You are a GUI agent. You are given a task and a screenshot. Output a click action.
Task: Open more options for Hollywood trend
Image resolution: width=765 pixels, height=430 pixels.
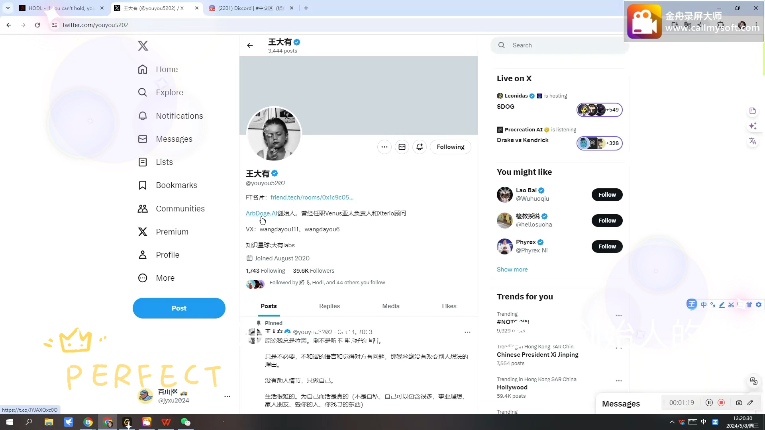[619, 381]
